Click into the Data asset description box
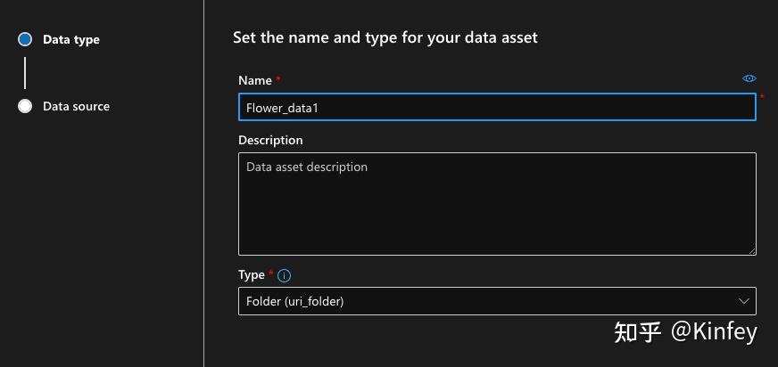 click(x=497, y=204)
